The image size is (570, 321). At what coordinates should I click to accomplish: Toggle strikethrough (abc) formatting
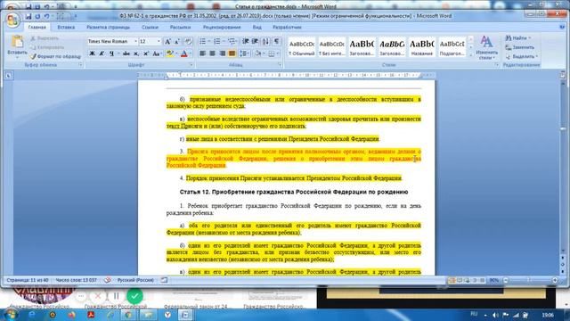[x=126, y=53]
